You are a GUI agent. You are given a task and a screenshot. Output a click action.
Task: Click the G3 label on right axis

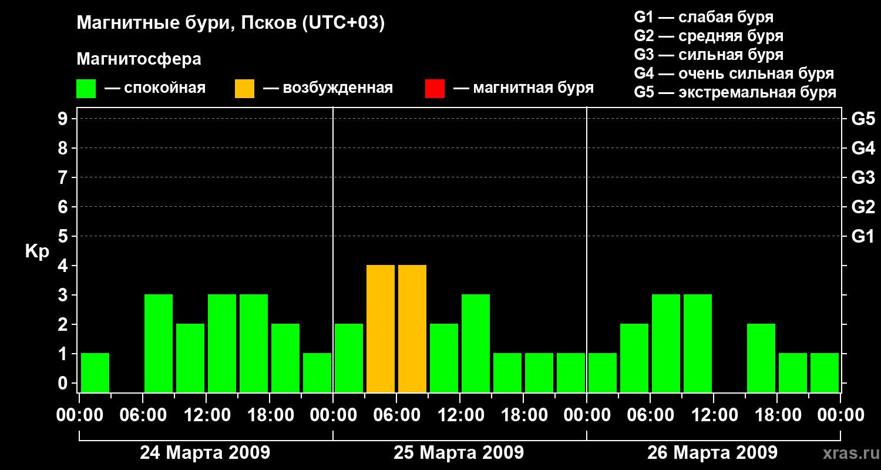pos(863,177)
